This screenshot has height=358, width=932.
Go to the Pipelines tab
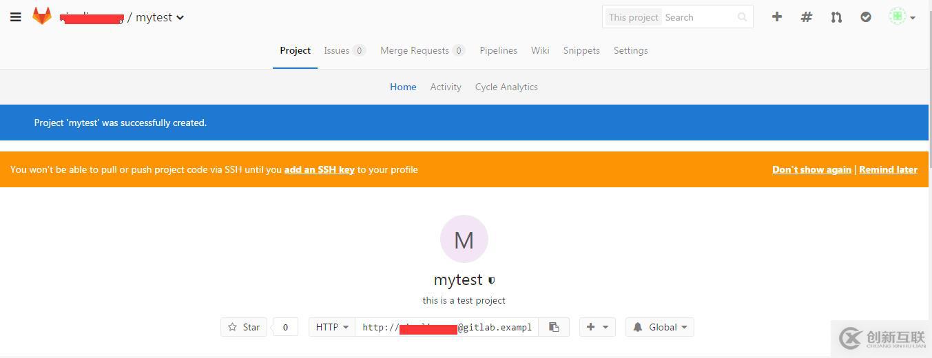coord(499,50)
